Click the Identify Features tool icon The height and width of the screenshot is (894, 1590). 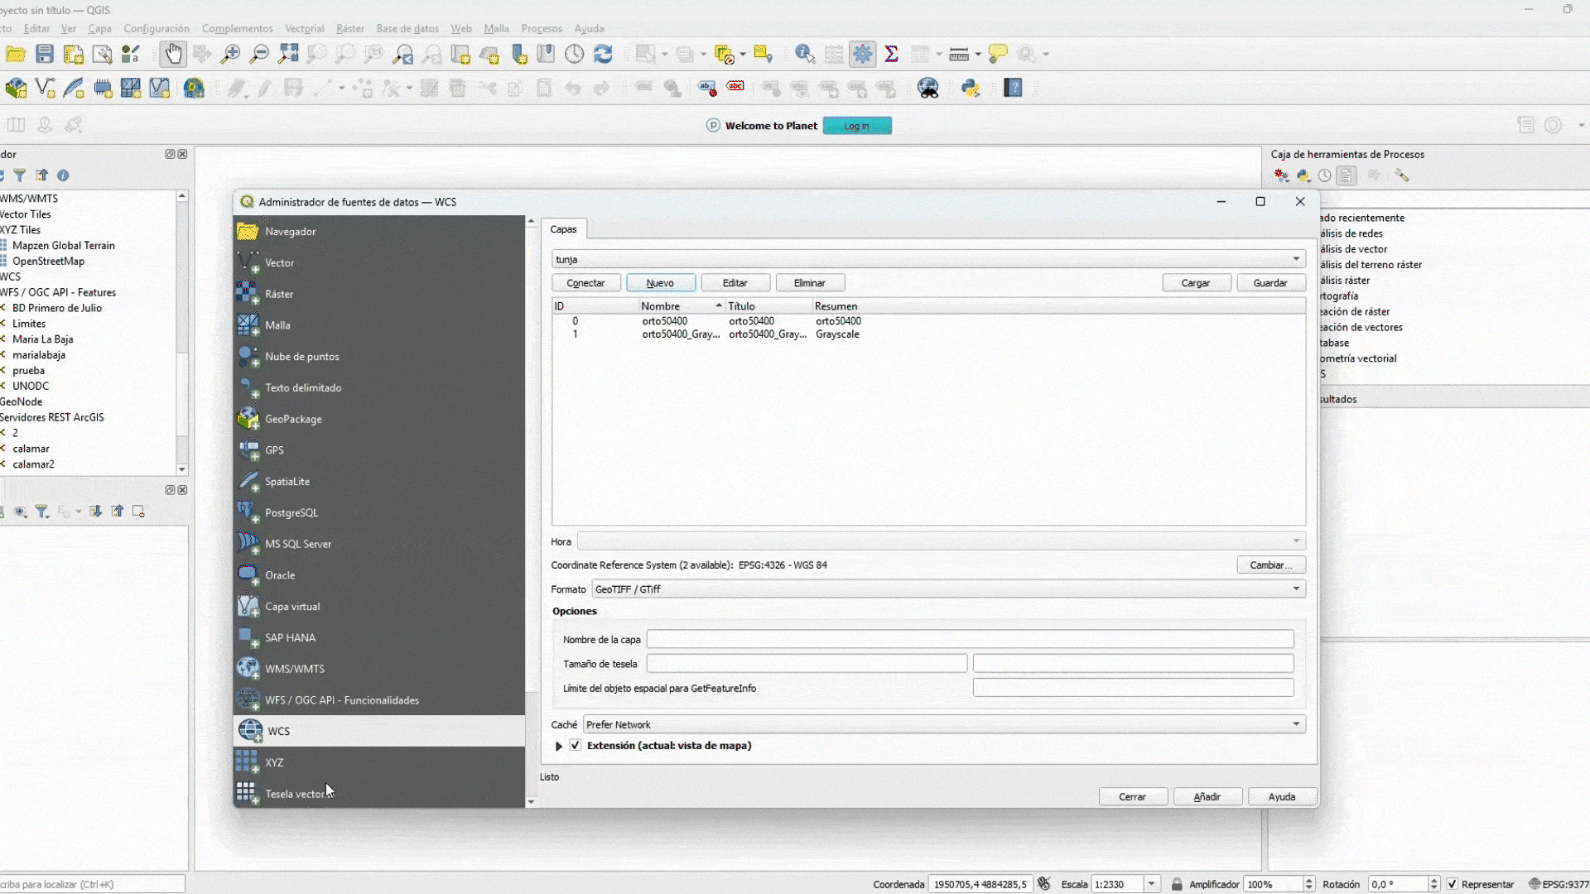tap(804, 55)
